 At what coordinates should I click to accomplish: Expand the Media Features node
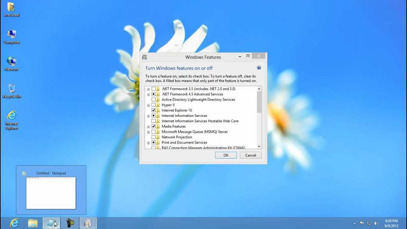(x=148, y=127)
